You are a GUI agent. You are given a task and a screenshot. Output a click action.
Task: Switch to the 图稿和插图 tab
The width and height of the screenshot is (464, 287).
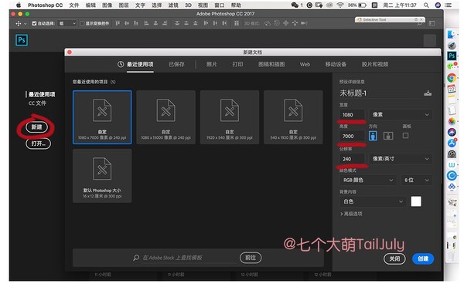(x=271, y=64)
